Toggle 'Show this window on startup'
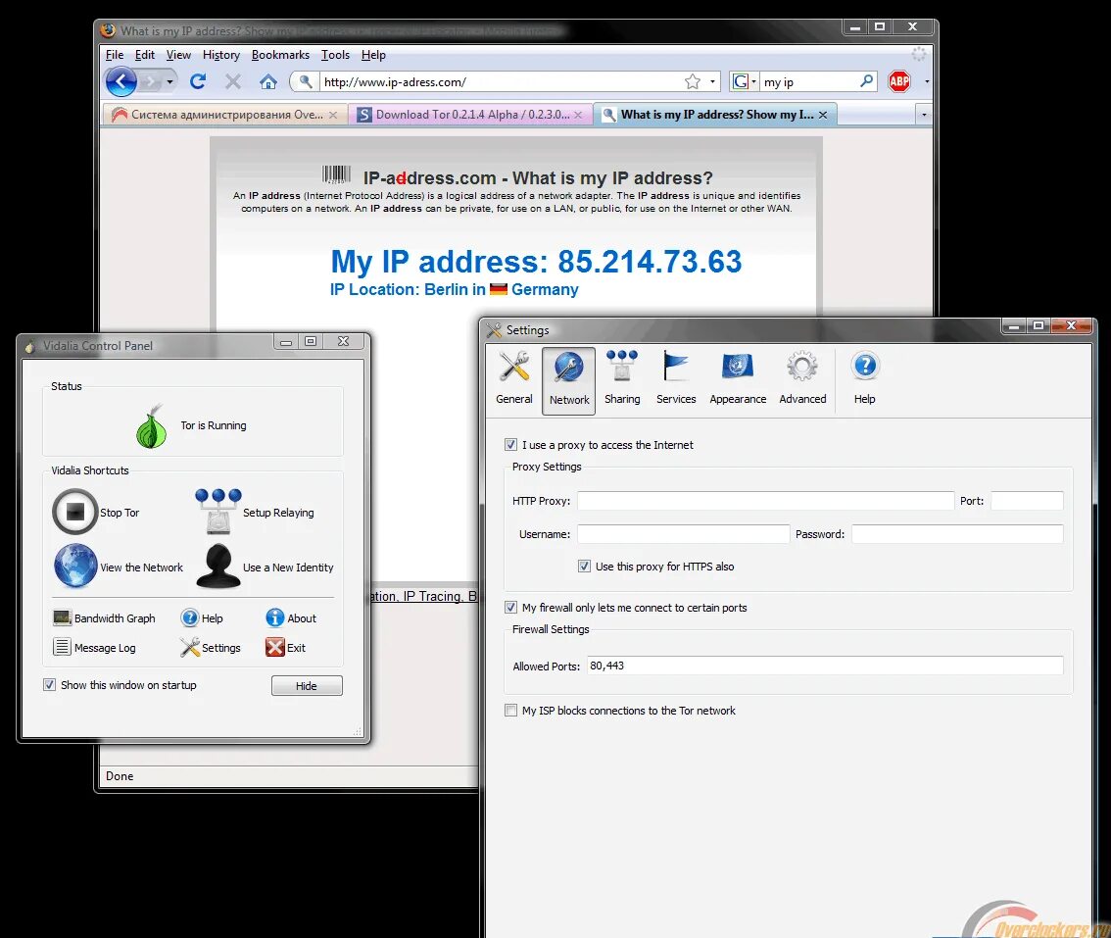This screenshot has width=1111, height=938. [x=49, y=685]
